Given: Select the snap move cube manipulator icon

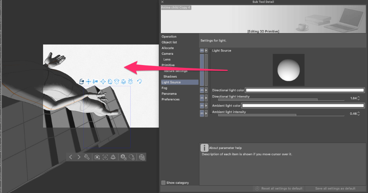Looking at the screenshot, I should (131, 81).
